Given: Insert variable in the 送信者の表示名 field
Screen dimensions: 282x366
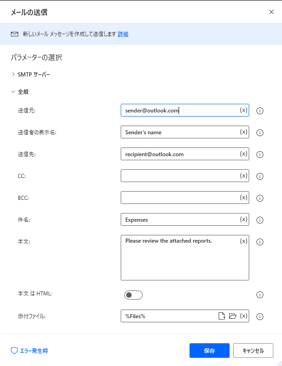Looking at the screenshot, I should tap(243, 132).
